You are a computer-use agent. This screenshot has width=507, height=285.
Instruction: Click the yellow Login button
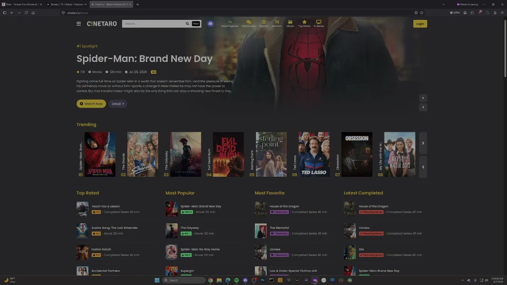420,24
